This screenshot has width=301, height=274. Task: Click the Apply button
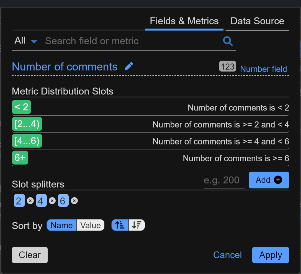pos(270,255)
